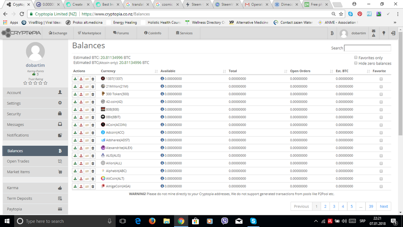
Task: Click the dobartim username in top bar
Action: pyautogui.click(x=359, y=33)
